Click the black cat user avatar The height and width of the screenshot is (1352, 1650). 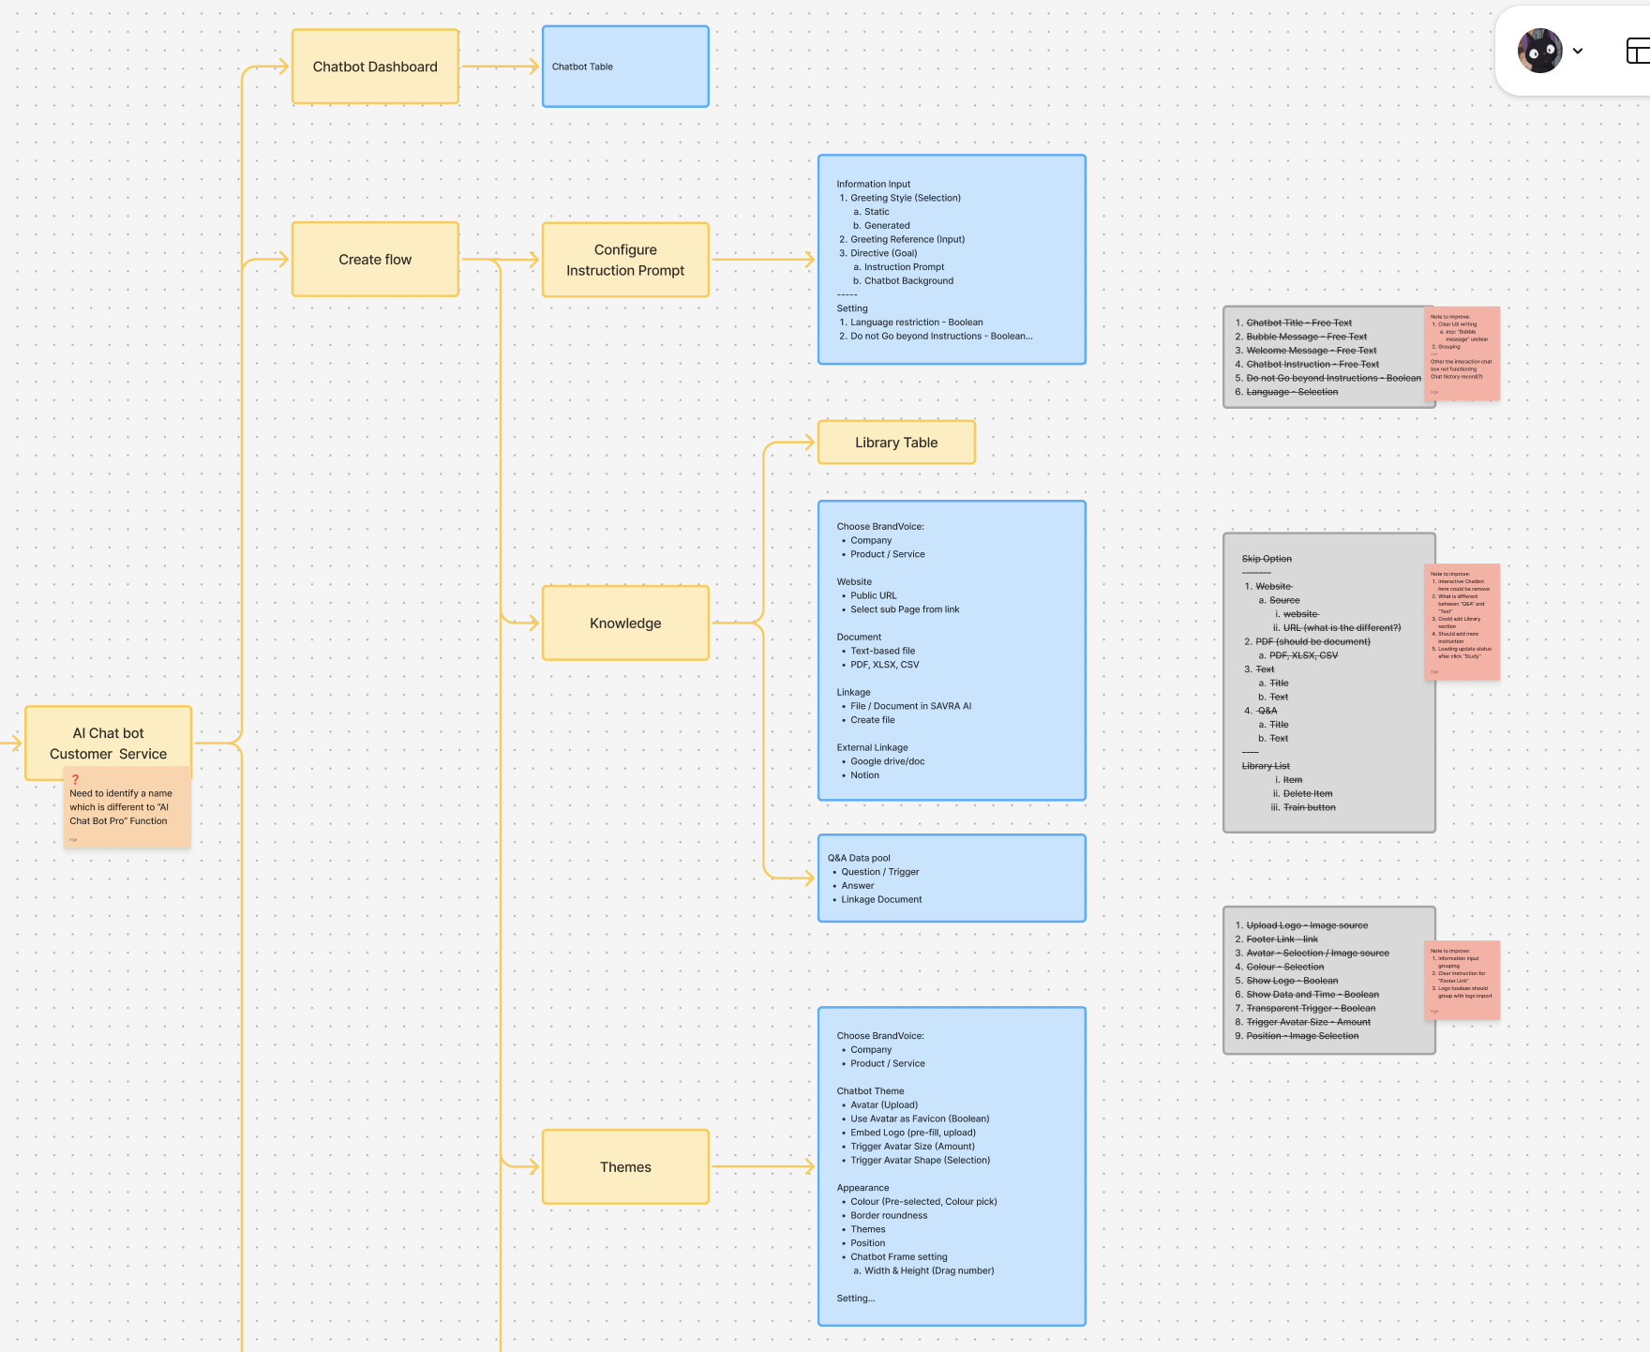pyautogui.click(x=1539, y=51)
